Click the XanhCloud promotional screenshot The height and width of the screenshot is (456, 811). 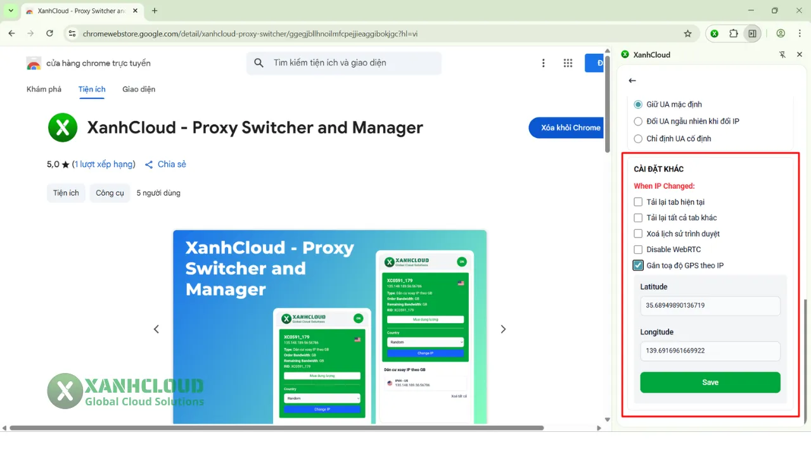click(x=329, y=327)
